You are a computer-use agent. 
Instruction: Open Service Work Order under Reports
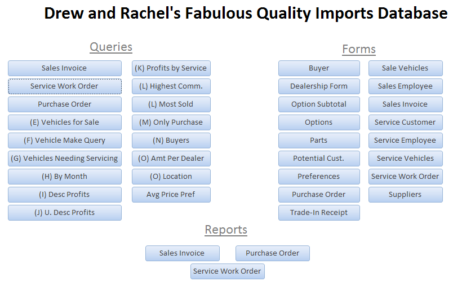pyautogui.click(x=227, y=271)
